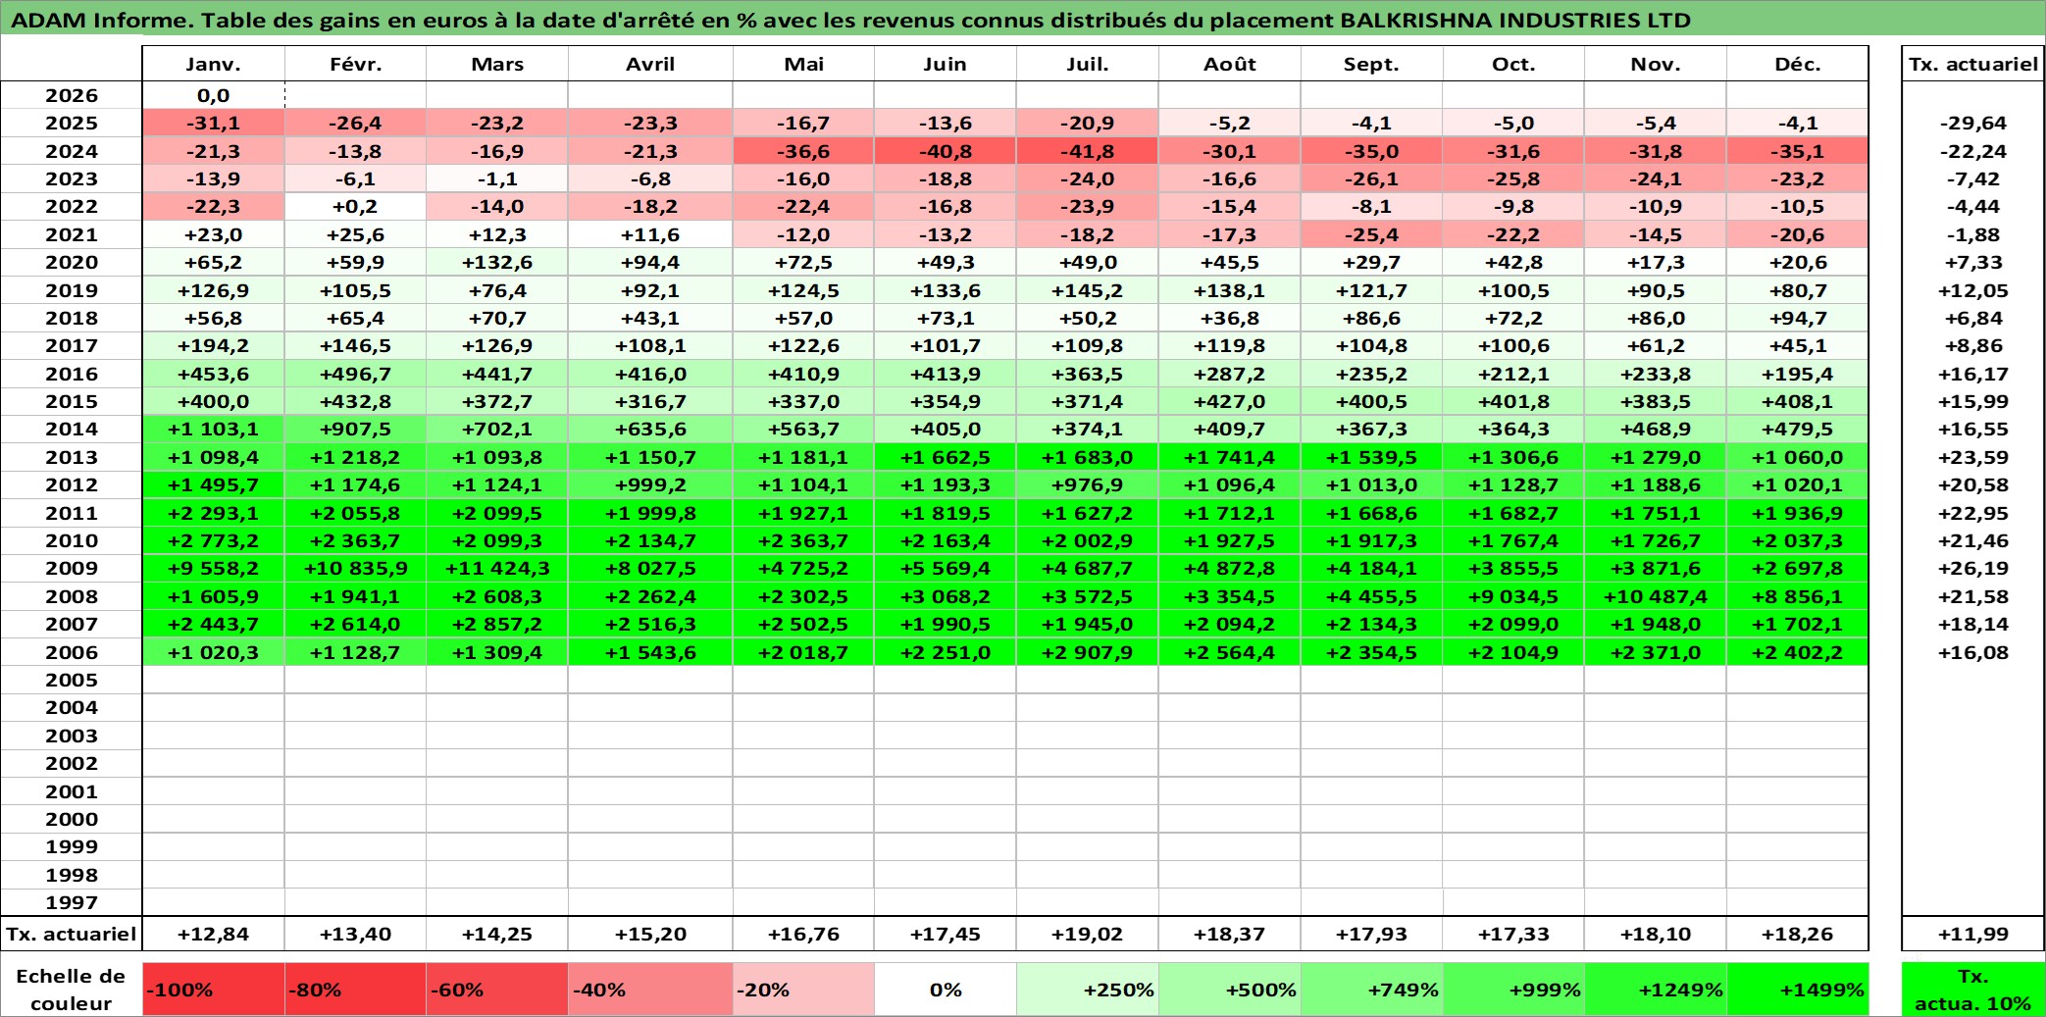Select the 'Mai' column header

click(803, 64)
